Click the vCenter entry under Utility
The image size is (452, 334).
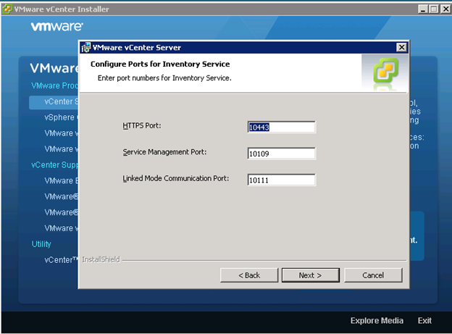61,260
